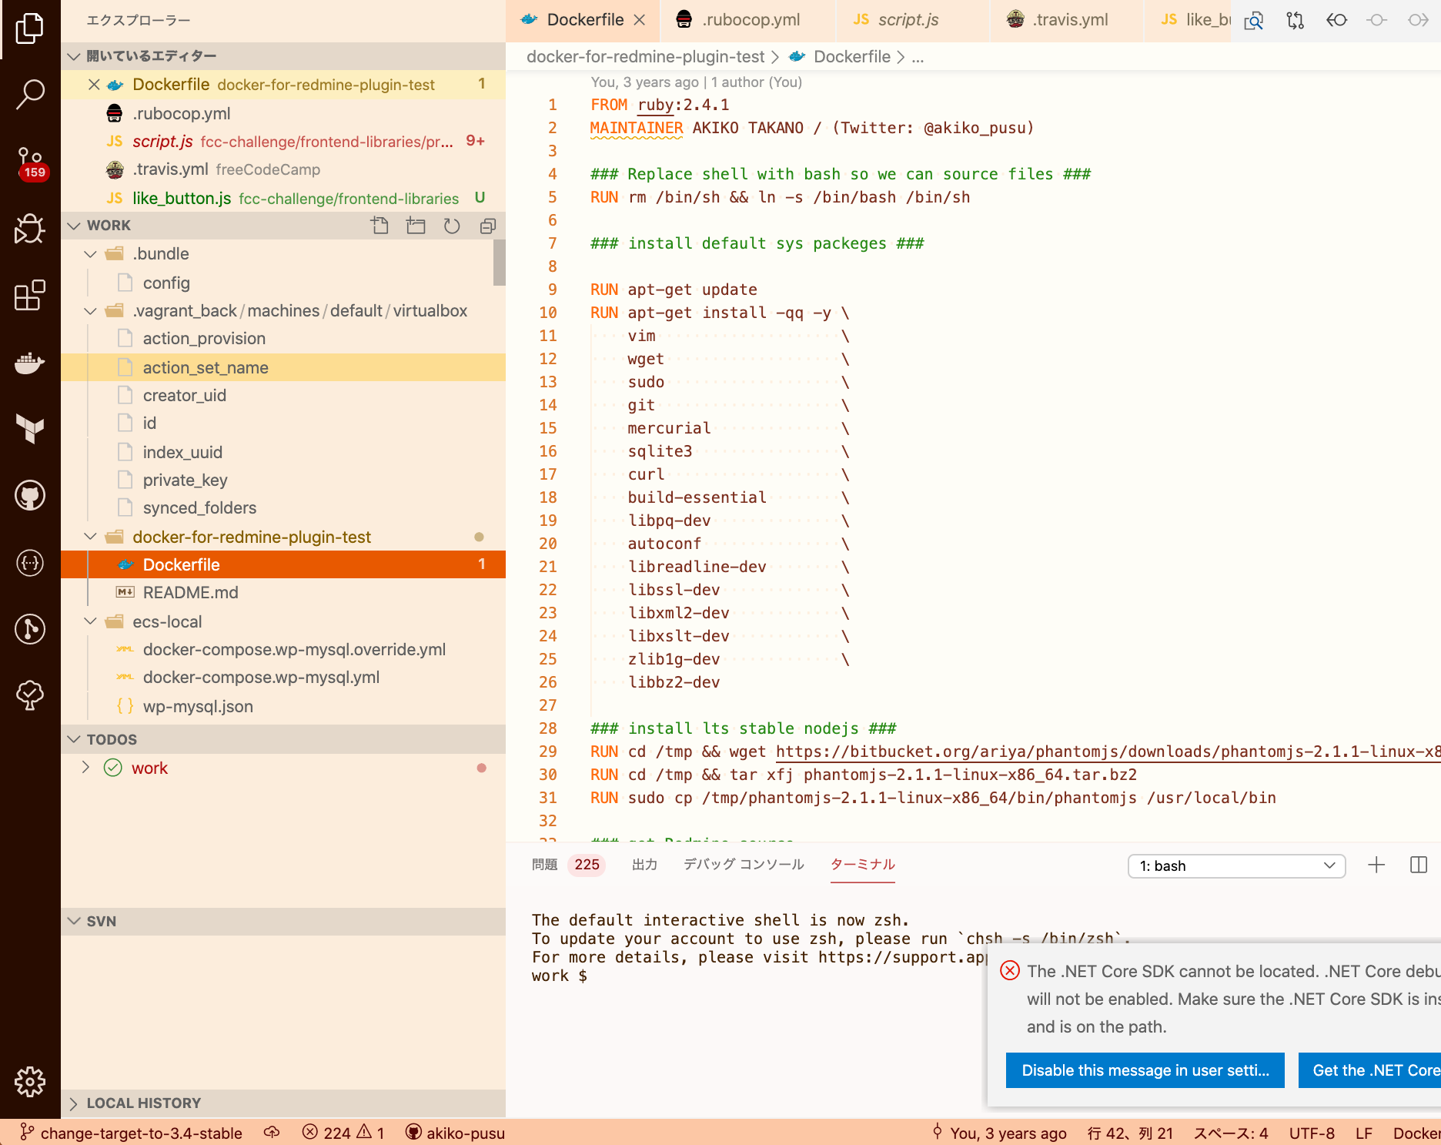Open the Run and Debug view
The height and width of the screenshot is (1145, 1441).
coord(30,228)
